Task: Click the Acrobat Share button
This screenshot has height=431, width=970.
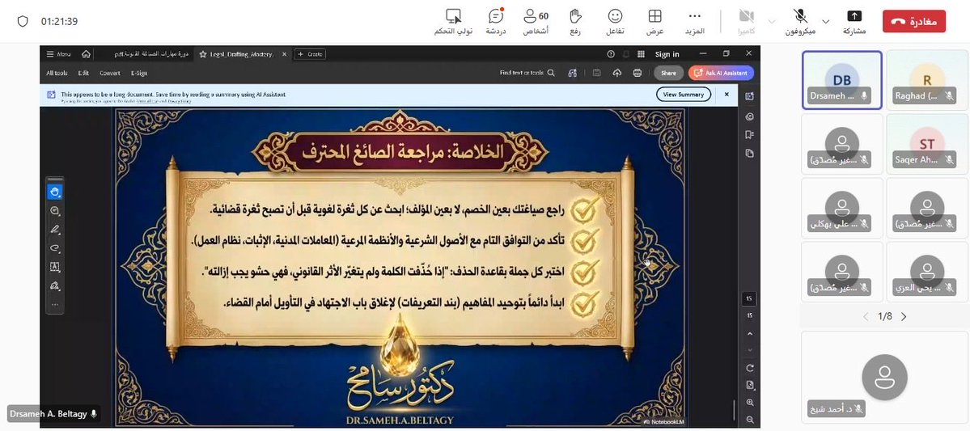Action: tap(668, 73)
